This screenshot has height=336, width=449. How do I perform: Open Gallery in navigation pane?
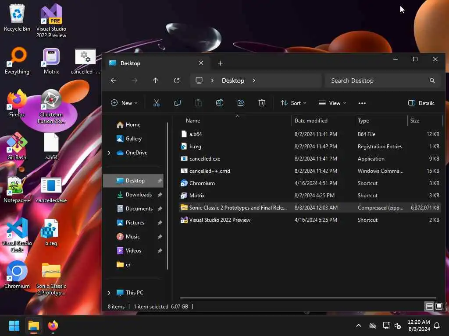pos(134,139)
